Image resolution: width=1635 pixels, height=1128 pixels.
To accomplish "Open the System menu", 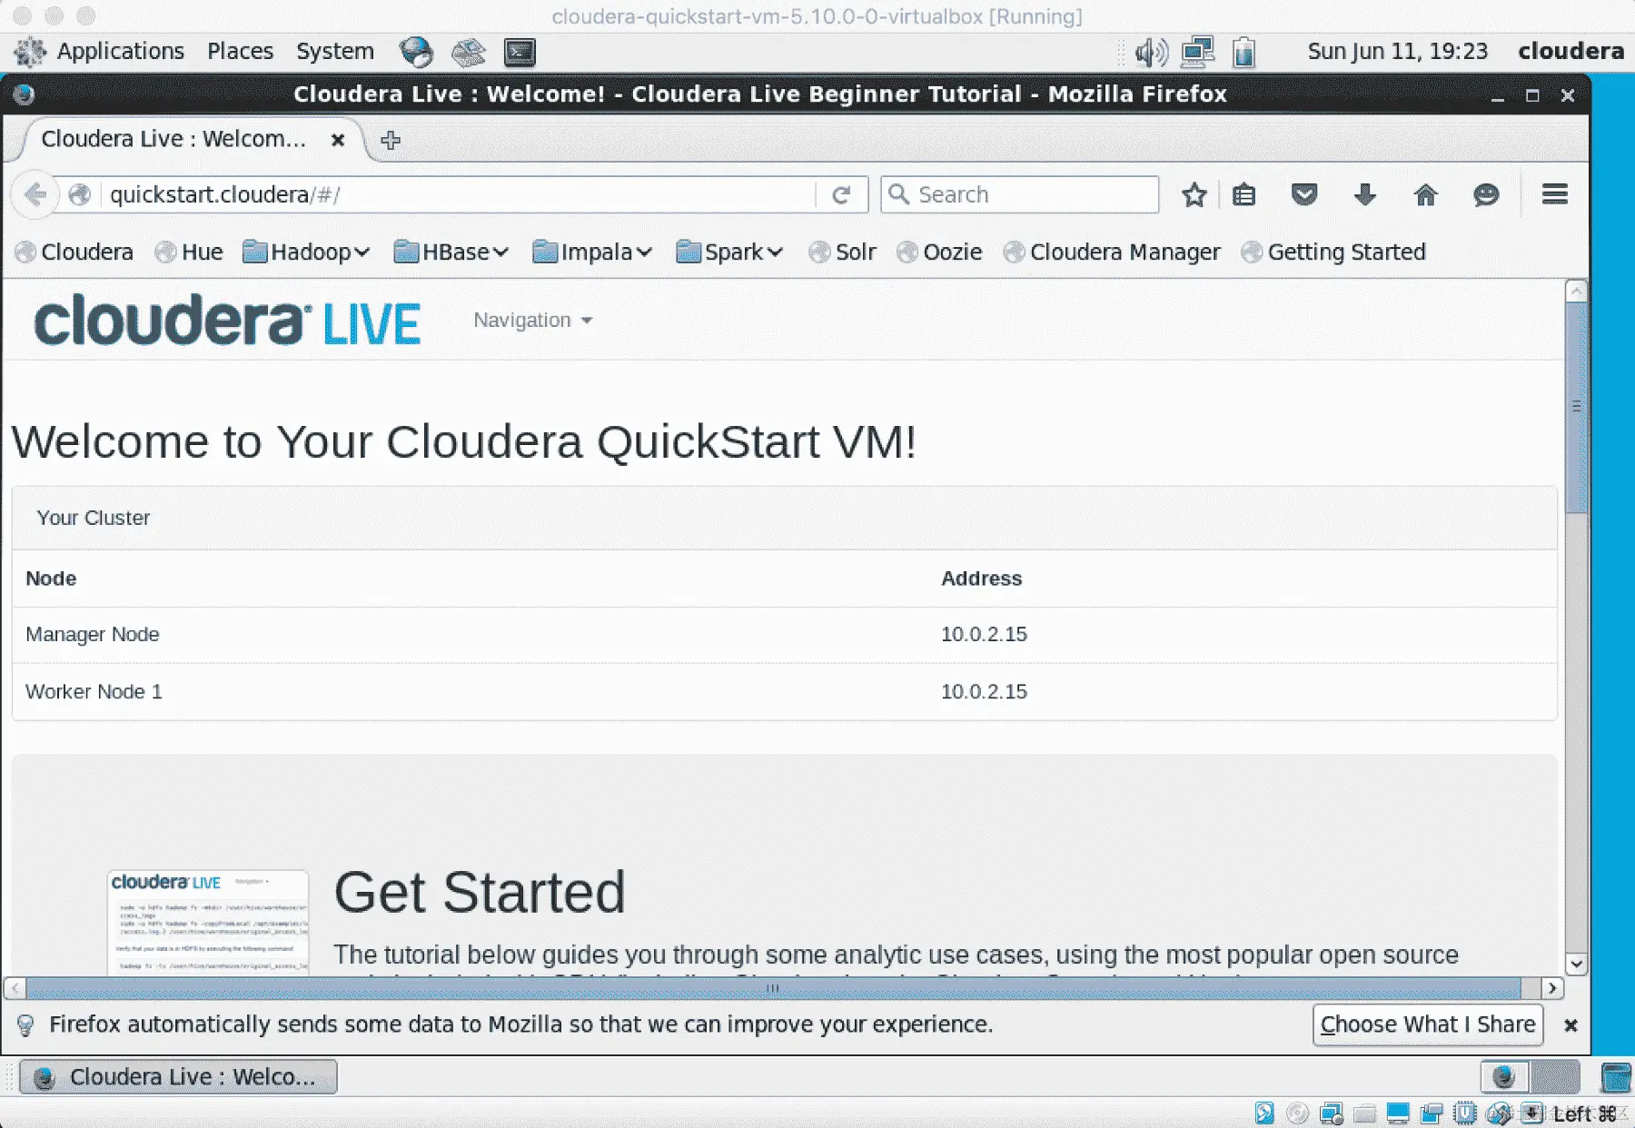I will (334, 51).
